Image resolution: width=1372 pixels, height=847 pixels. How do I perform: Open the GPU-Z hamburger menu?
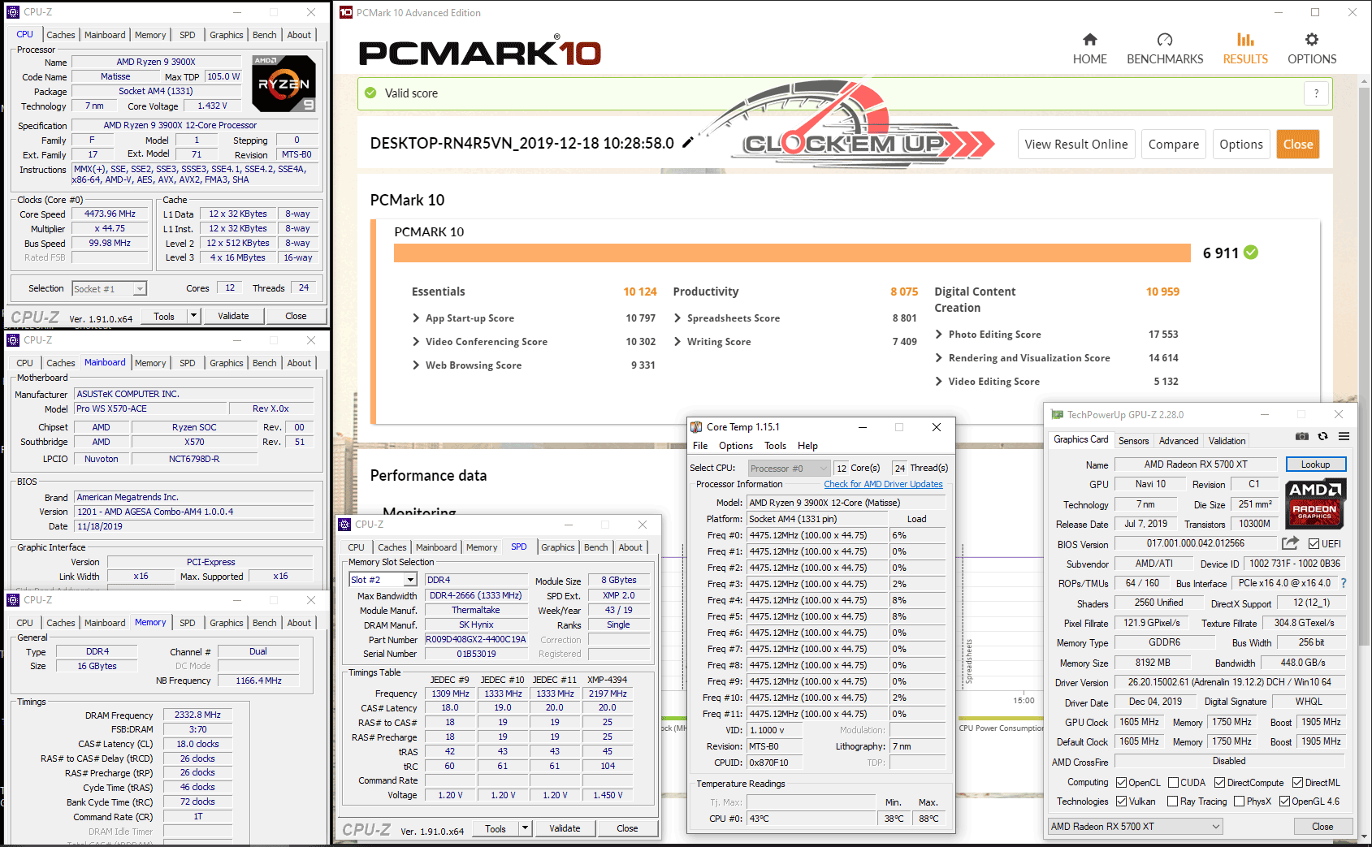1344,437
